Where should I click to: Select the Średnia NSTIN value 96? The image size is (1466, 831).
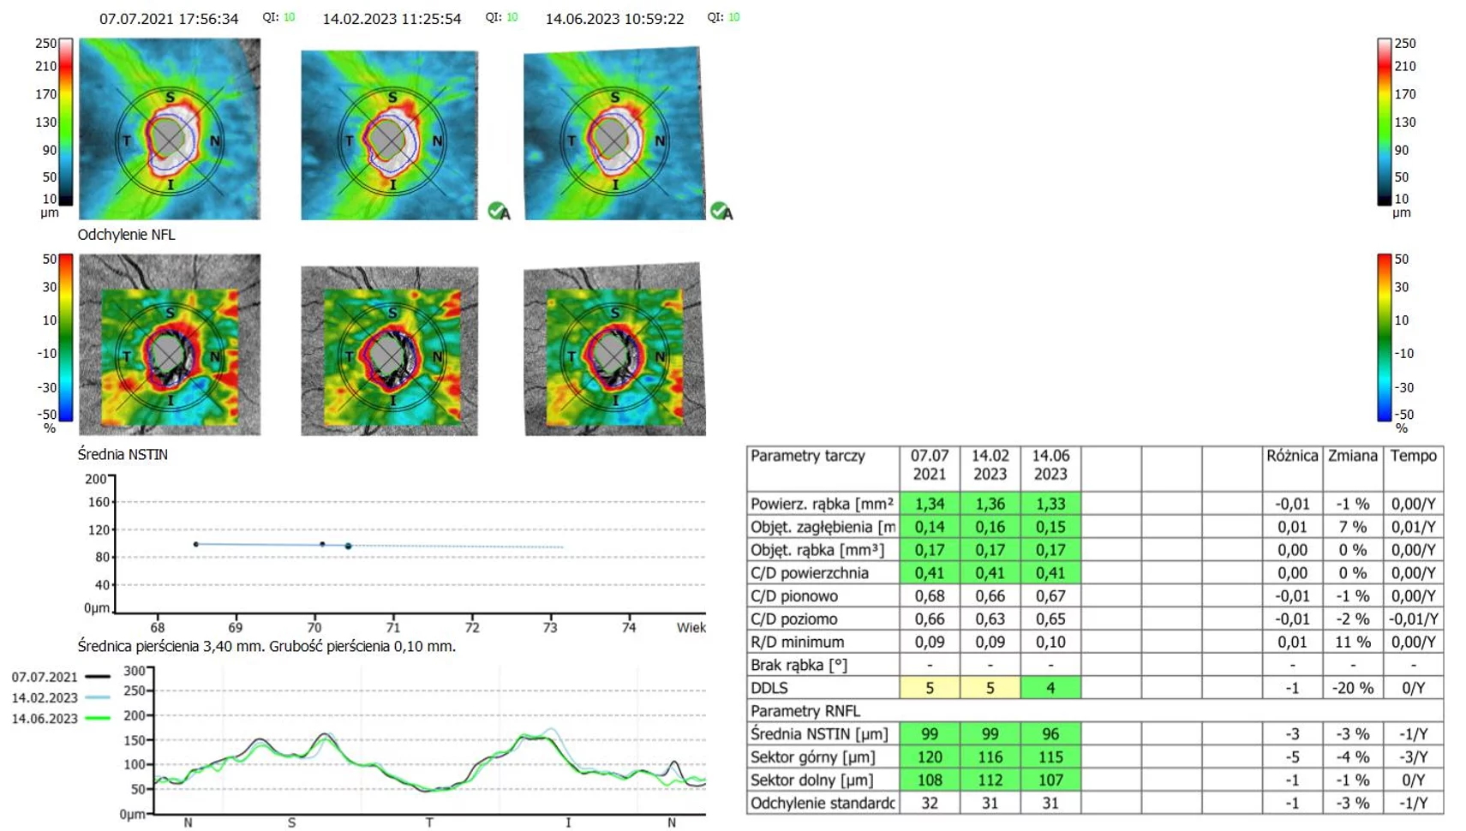click(x=1050, y=734)
